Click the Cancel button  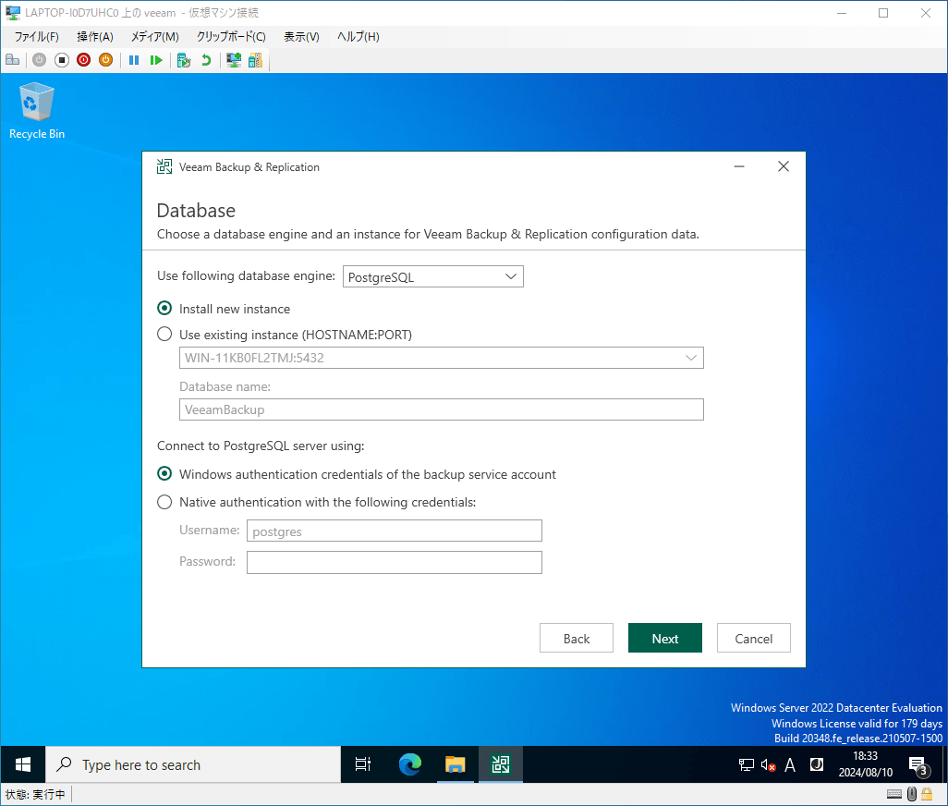click(753, 638)
